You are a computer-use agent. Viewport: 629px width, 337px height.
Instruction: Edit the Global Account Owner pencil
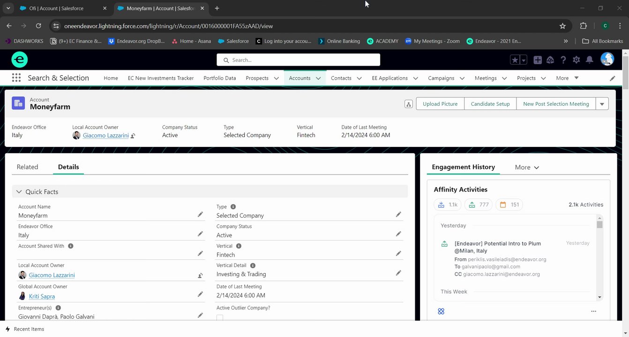coord(200,294)
